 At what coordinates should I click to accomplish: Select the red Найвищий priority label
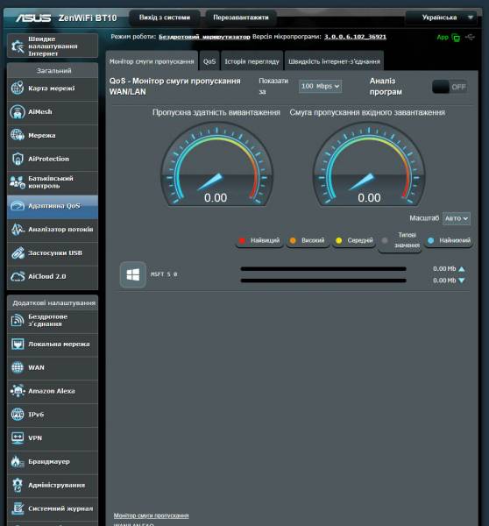pyautogui.click(x=259, y=240)
